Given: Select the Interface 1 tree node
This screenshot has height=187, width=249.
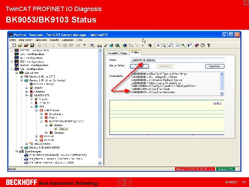Looking at the screenshot, I should click(56, 114).
